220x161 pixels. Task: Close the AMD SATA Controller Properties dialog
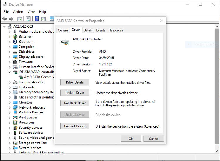[162, 21]
